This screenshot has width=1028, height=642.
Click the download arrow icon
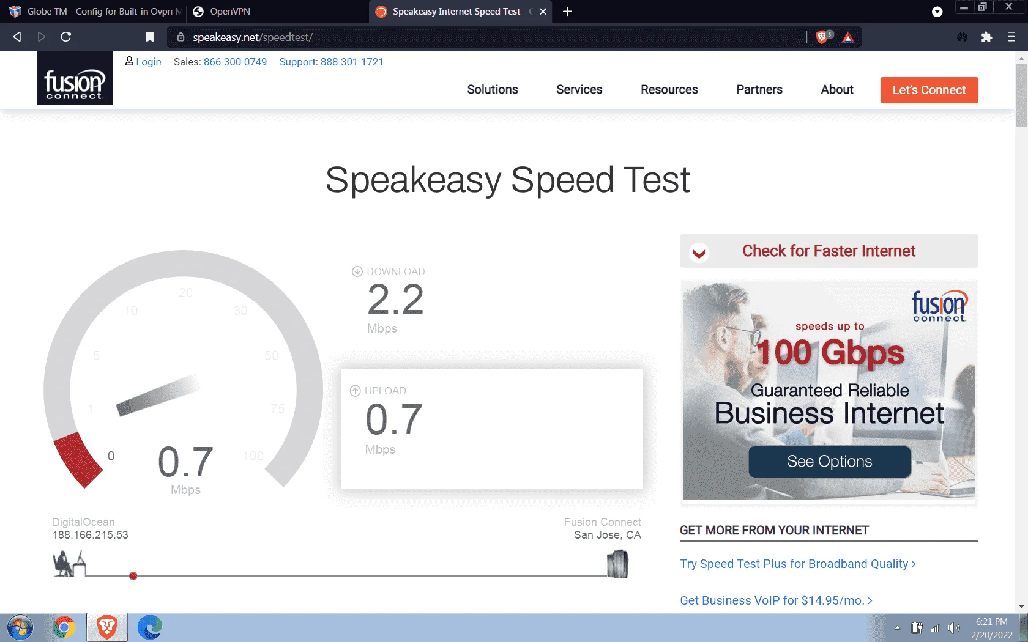[x=357, y=271]
